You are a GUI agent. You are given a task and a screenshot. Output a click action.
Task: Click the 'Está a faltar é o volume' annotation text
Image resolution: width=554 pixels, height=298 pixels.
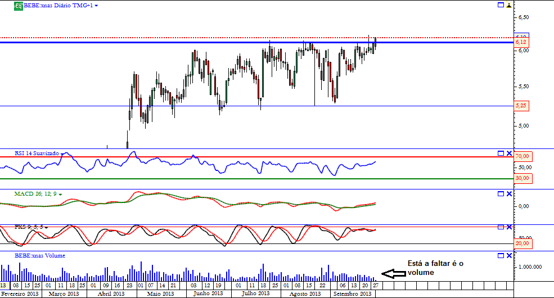[x=435, y=268]
